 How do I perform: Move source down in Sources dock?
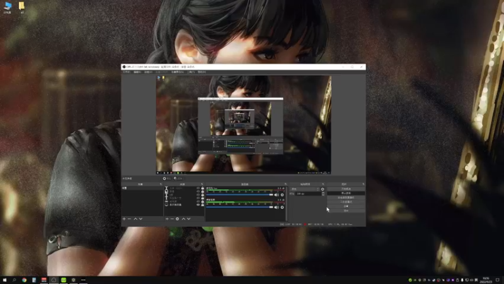(188, 219)
